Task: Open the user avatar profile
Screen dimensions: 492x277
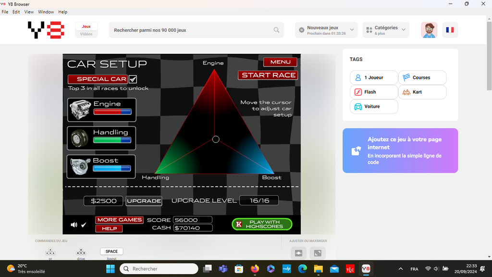Action: click(x=429, y=30)
